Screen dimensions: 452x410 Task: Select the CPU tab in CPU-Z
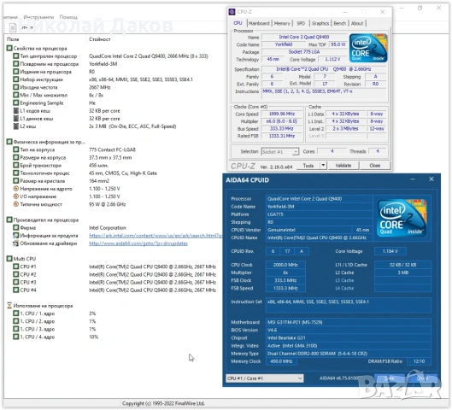click(x=238, y=23)
